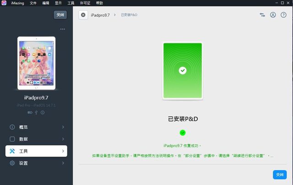Open the three-dots more options menu

tap(63, 29)
